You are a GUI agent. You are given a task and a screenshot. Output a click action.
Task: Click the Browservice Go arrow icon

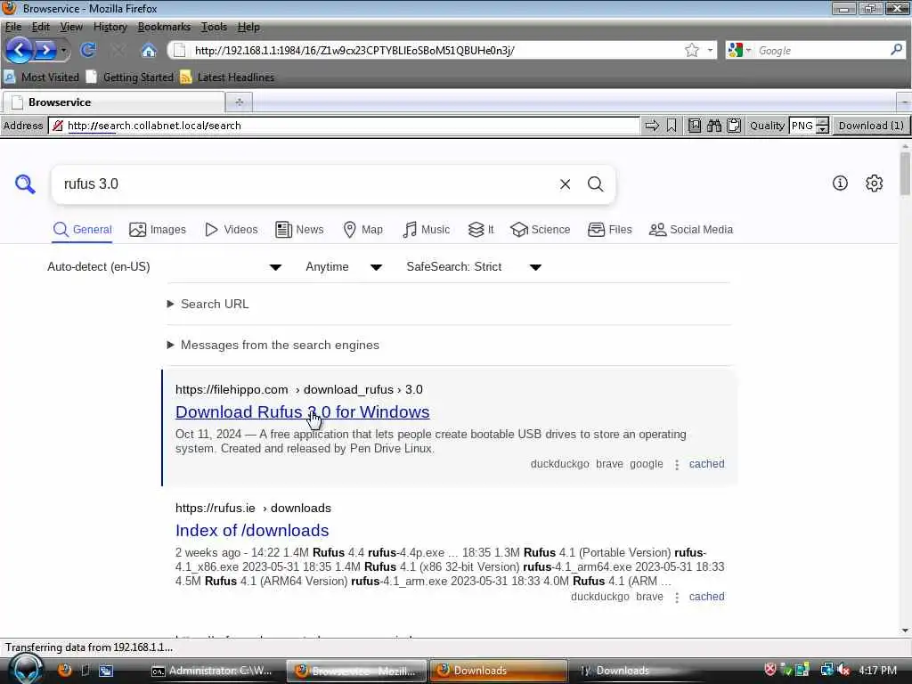click(x=652, y=126)
